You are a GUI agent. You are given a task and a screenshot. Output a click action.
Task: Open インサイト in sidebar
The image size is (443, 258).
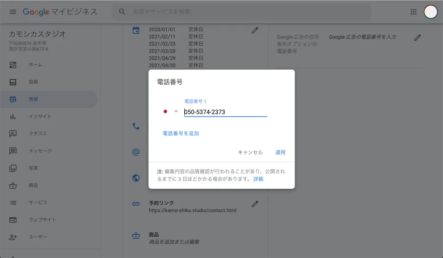[48, 116]
